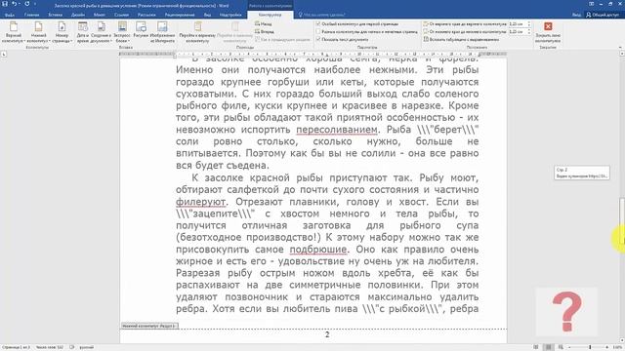The image size is (625, 351).
Task: Open ribbon display options icon
Action: [x=591, y=4]
